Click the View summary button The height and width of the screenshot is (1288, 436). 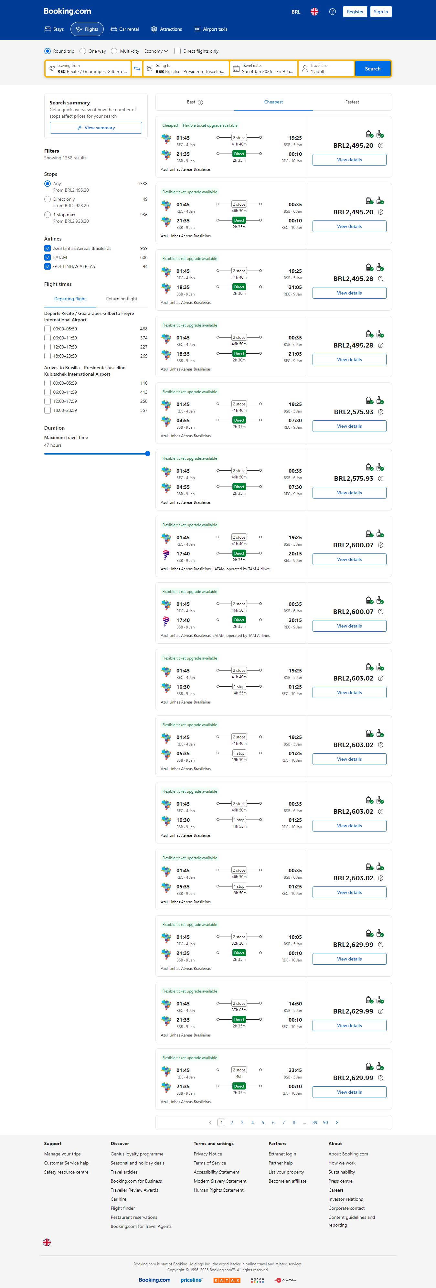(95, 128)
